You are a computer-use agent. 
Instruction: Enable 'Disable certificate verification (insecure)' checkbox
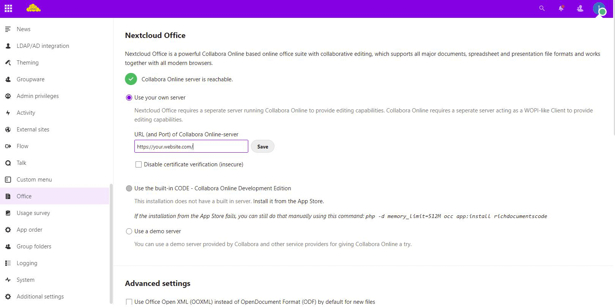click(139, 164)
